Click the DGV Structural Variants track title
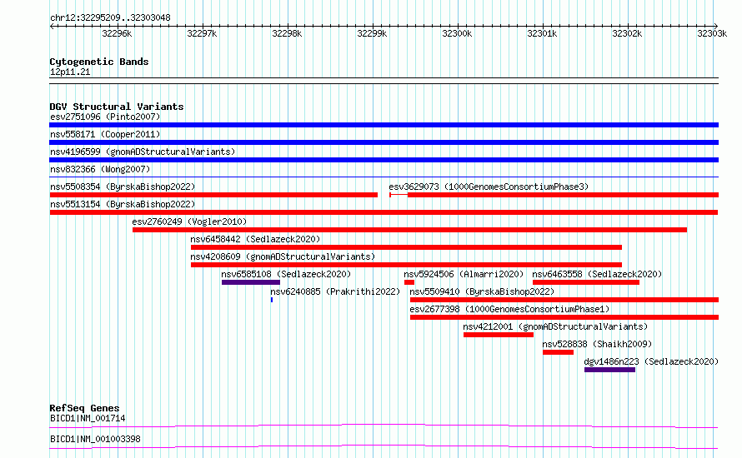Screen dimensions: 742x458 pos(117,107)
